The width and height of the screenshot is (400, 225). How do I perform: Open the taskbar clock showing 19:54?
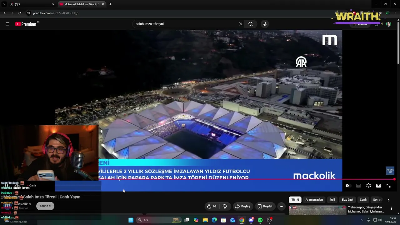tap(391, 220)
